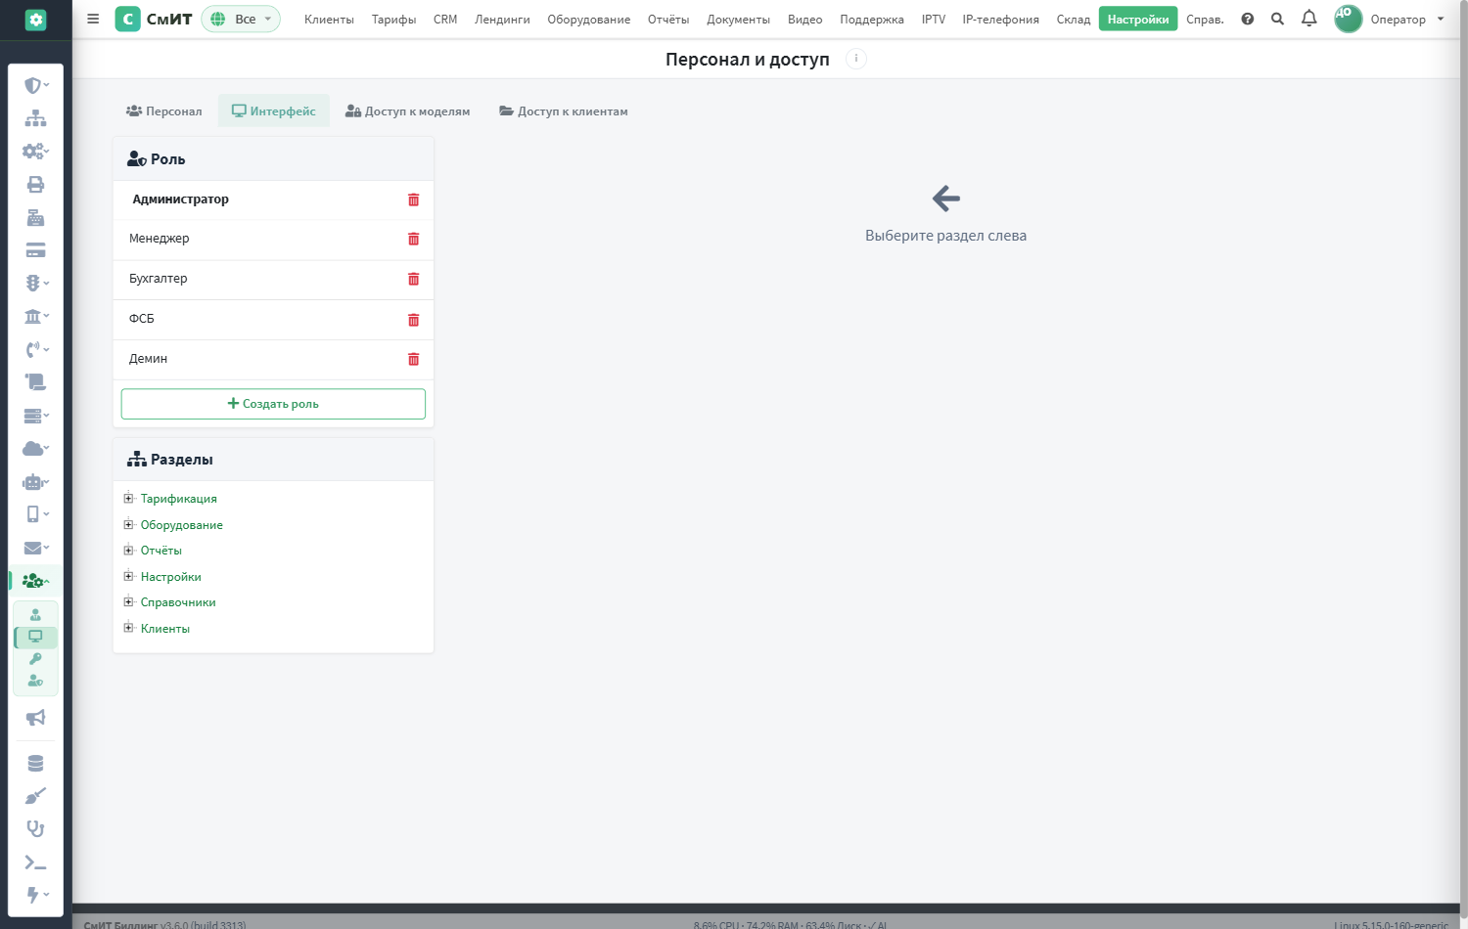This screenshot has width=1468, height=929.
Task: Open the printer icon in the left sidebar
Action: click(35, 185)
